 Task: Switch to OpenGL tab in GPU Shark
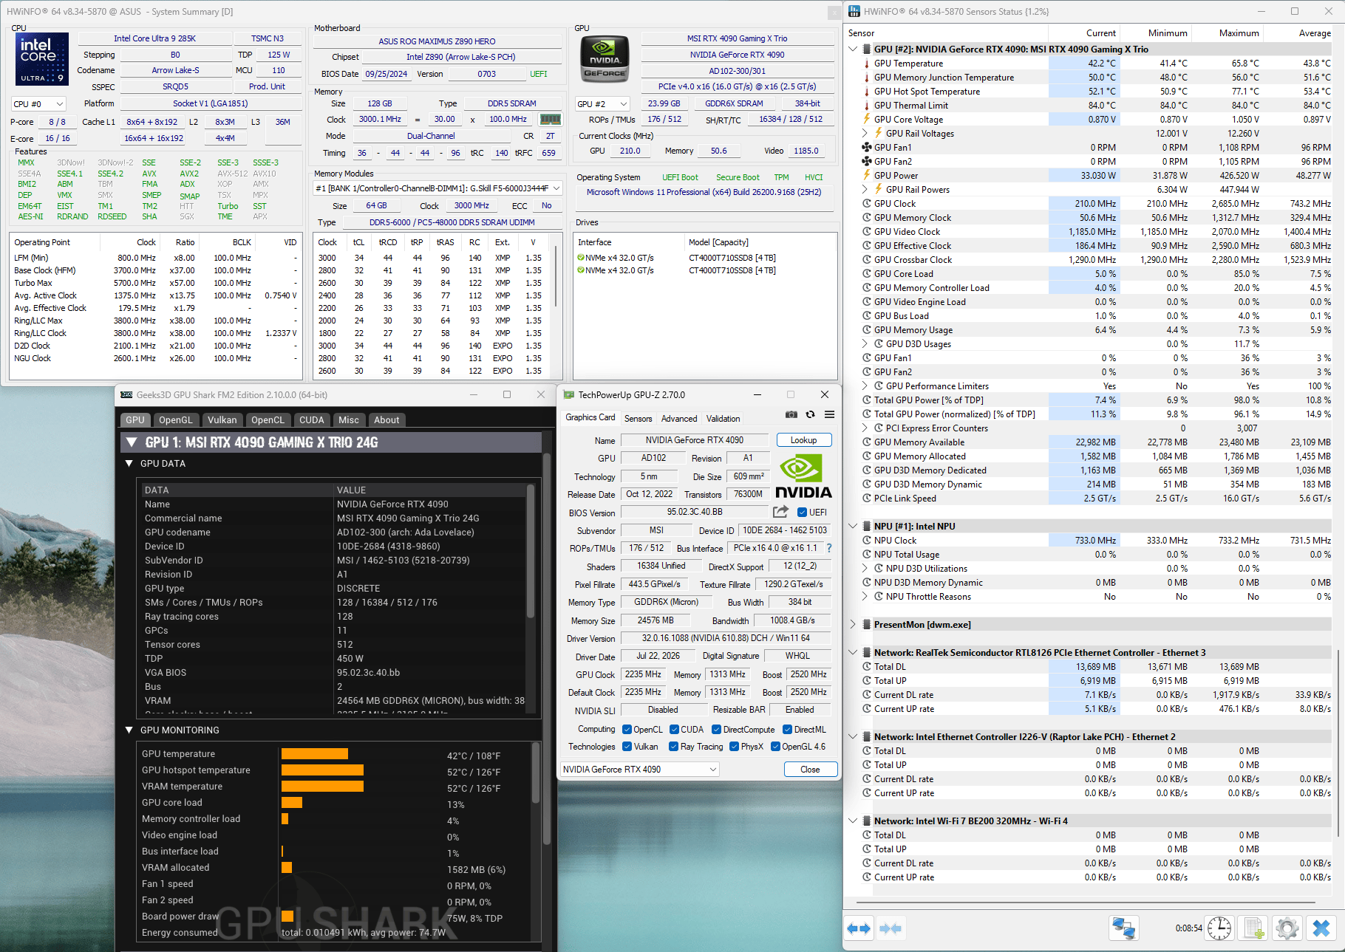(175, 420)
